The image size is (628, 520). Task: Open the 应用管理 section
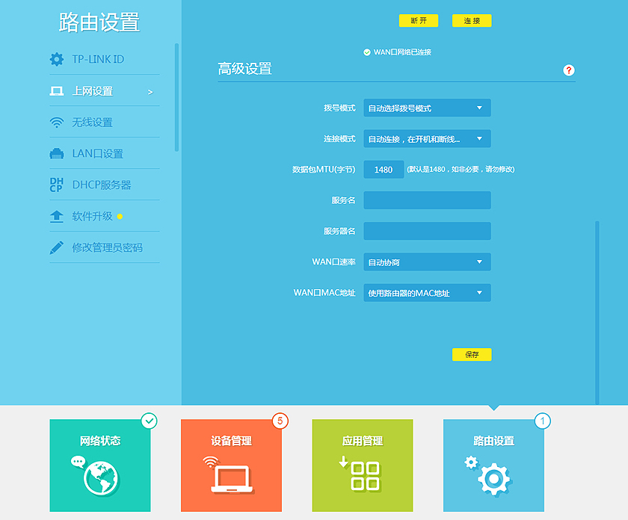363,465
